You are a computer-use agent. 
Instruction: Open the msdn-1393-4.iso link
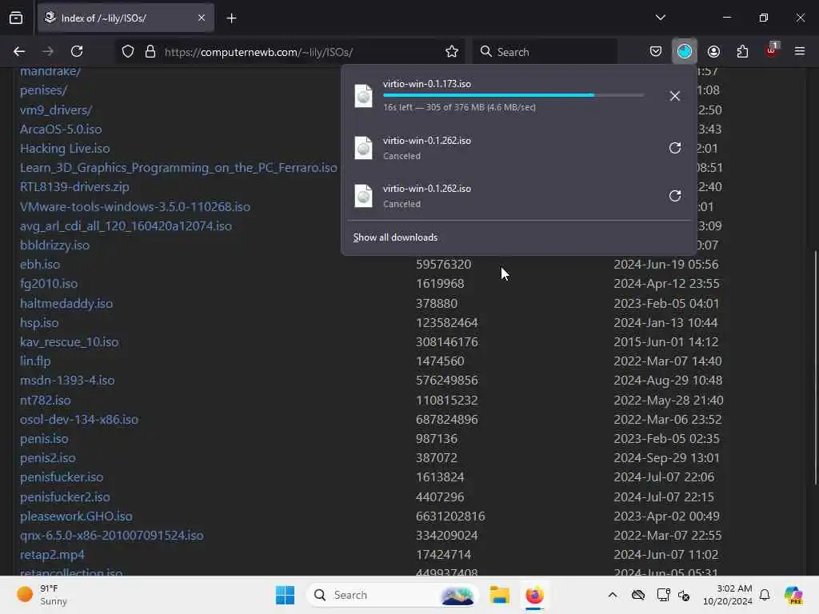[x=67, y=380]
